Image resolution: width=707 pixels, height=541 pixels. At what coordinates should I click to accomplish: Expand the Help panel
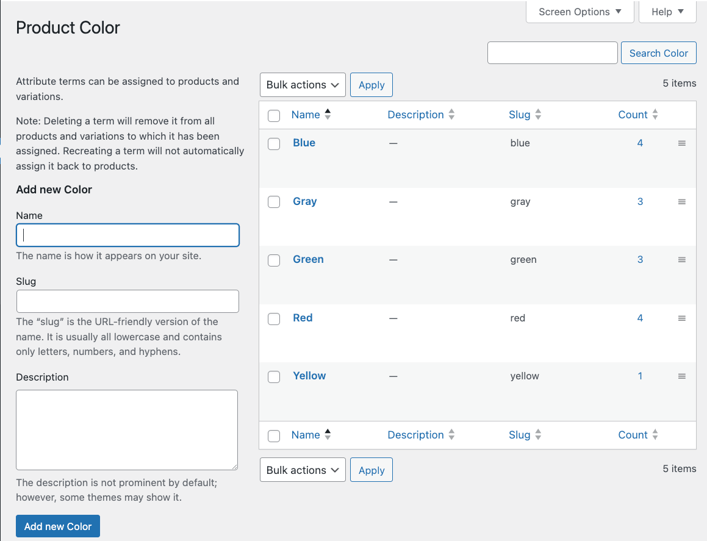tap(667, 12)
